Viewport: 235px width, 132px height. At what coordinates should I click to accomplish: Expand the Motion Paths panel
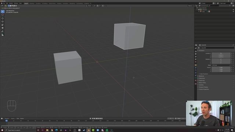(202, 83)
